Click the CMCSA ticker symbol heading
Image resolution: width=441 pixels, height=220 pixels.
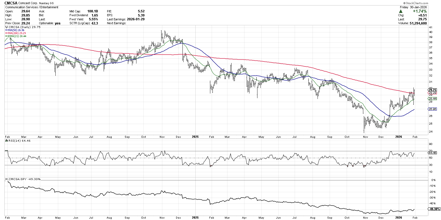[x=11, y=3]
